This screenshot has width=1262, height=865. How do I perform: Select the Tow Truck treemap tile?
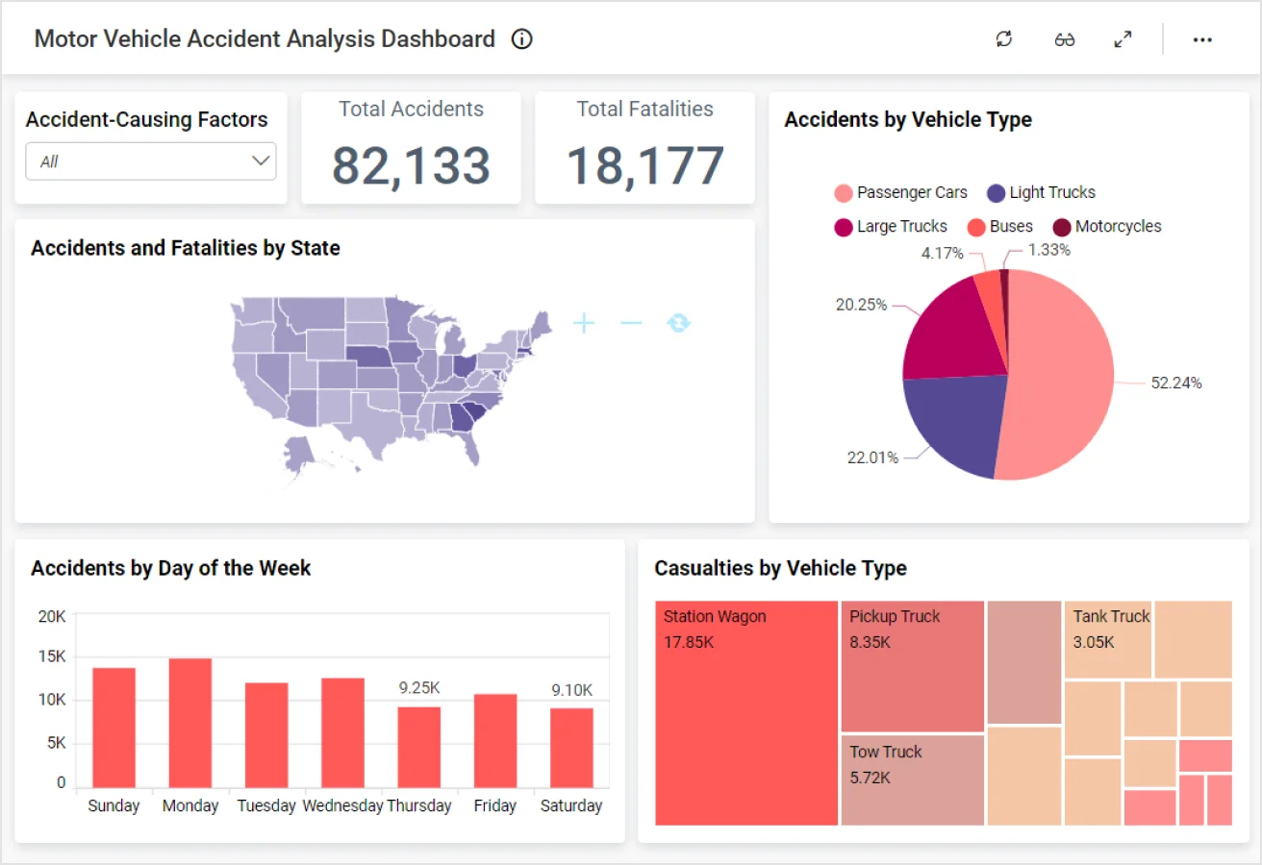913,780
